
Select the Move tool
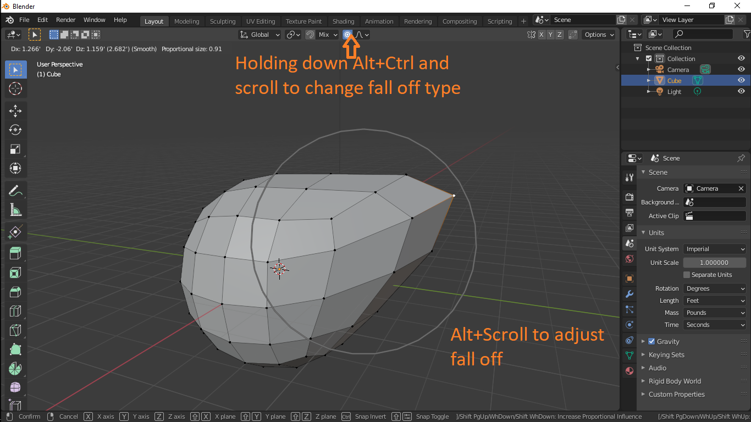[x=15, y=111]
